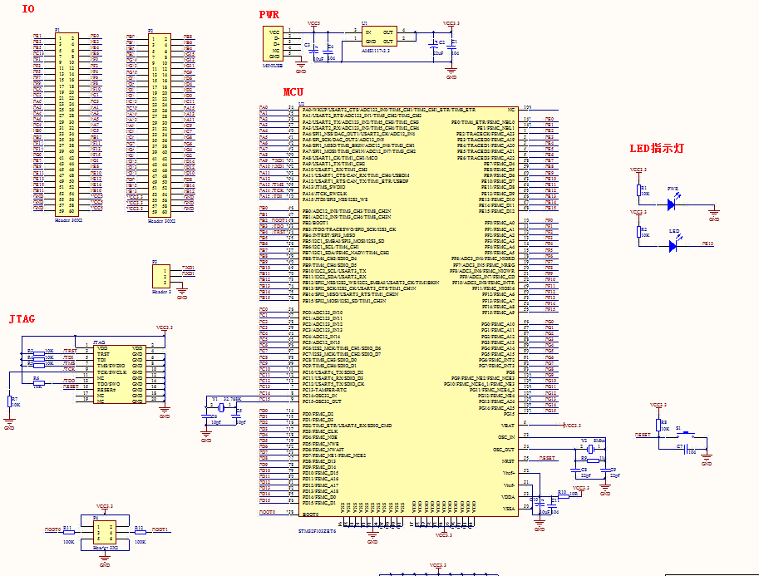The width and height of the screenshot is (759, 576).
Task: Click the "PC13-TAMPER-RTC" pin name
Action: tap(324, 390)
